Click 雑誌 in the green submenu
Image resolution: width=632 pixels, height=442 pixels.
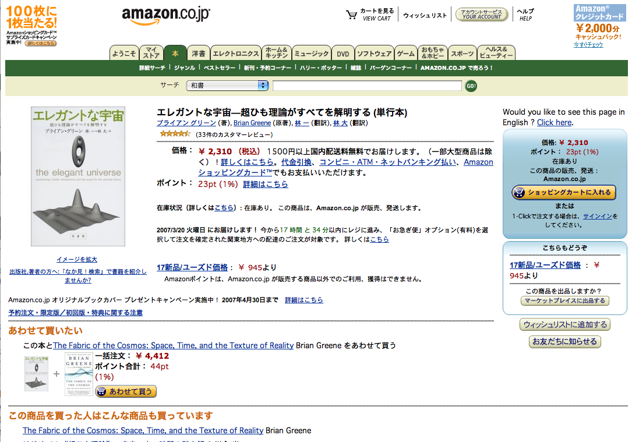pos(355,68)
